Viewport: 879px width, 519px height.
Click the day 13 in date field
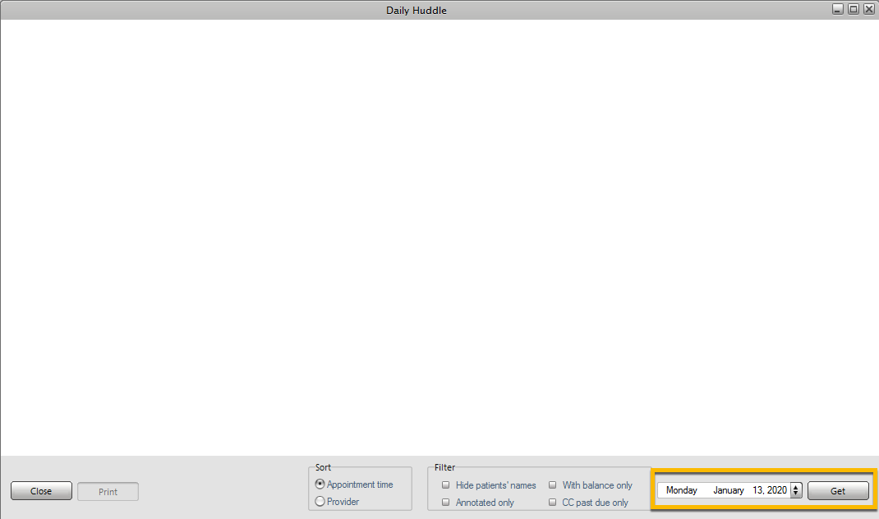[x=757, y=491]
